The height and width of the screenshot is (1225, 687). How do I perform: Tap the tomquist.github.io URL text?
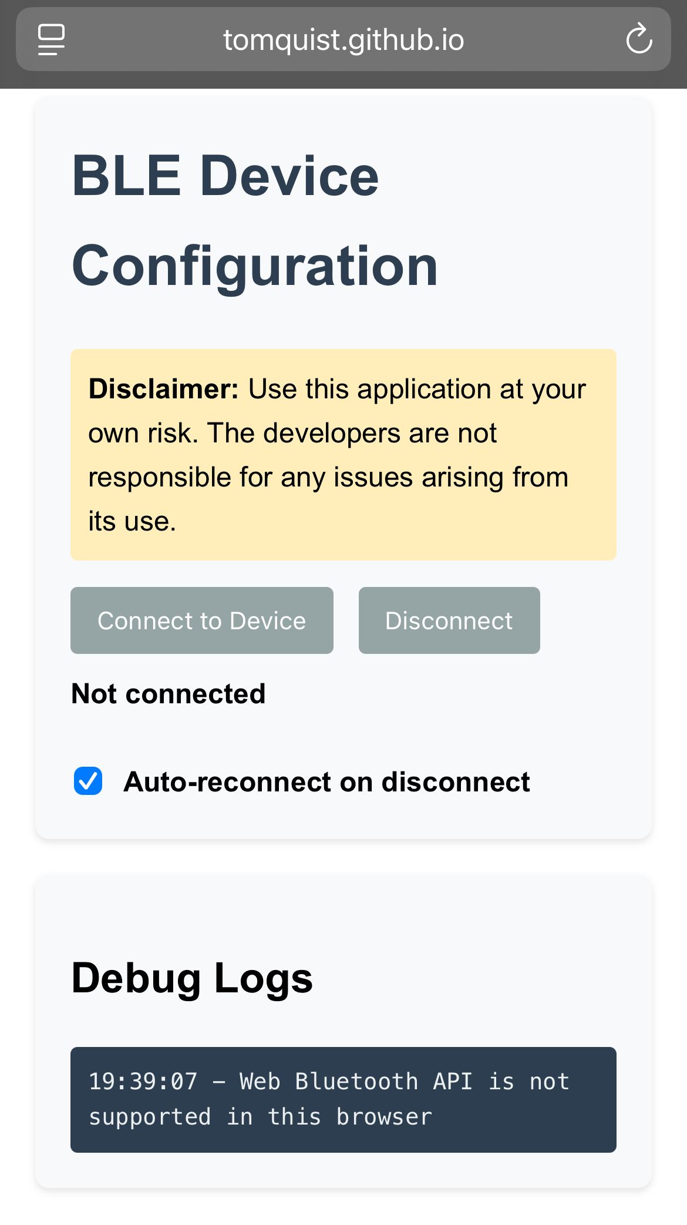[x=343, y=40]
